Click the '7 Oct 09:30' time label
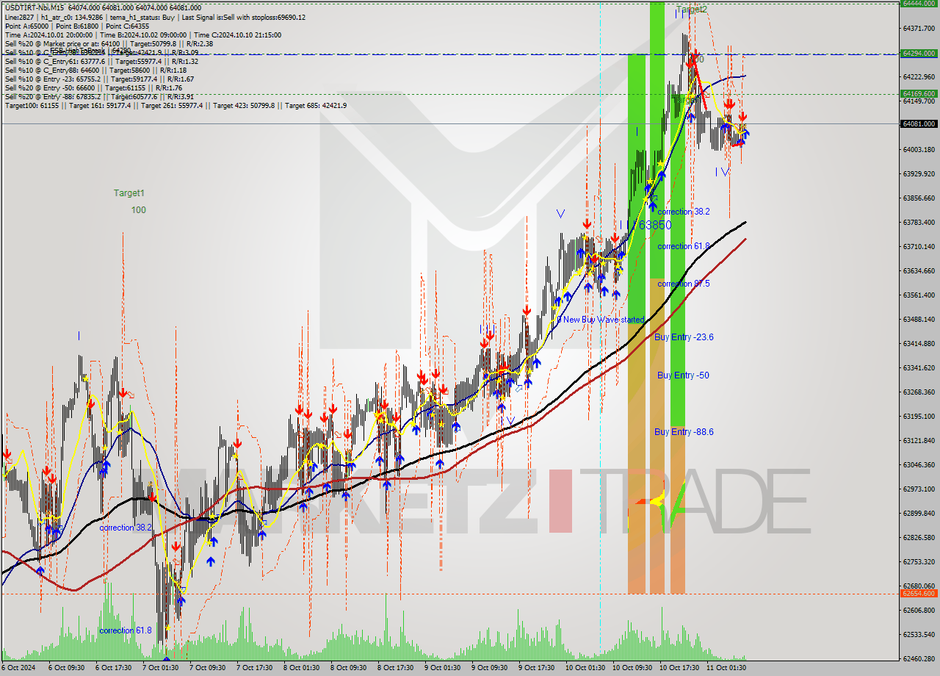The height and width of the screenshot is (676, 940). point(207,668)
